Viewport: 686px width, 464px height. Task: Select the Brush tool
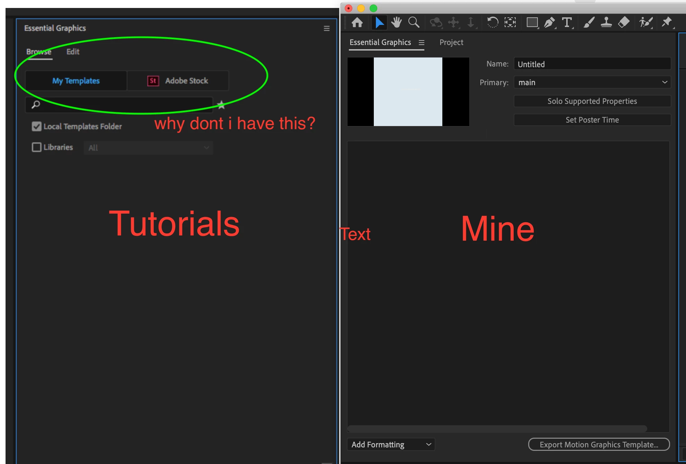589,23
